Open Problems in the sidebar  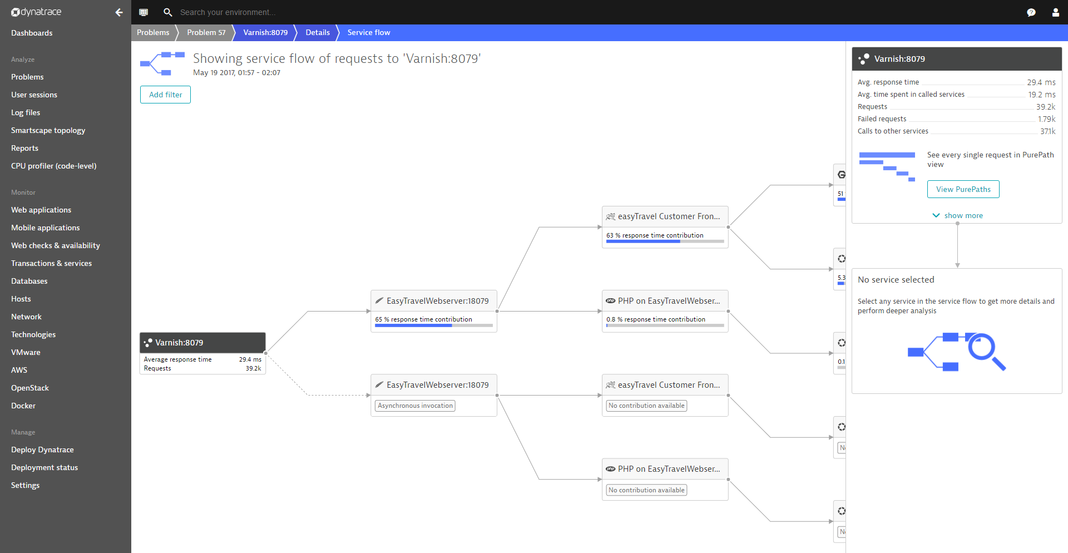click(x=27, y=77)
